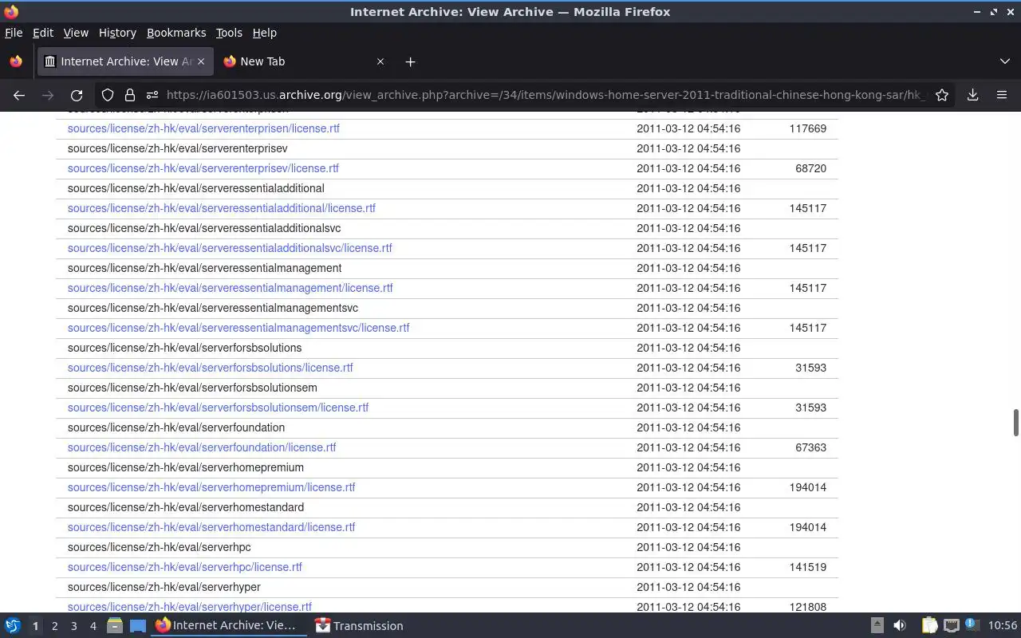Open serveressentialmanagementsvc/license.rtf link
Screen dimensions: 1021x638
(238, 328)
